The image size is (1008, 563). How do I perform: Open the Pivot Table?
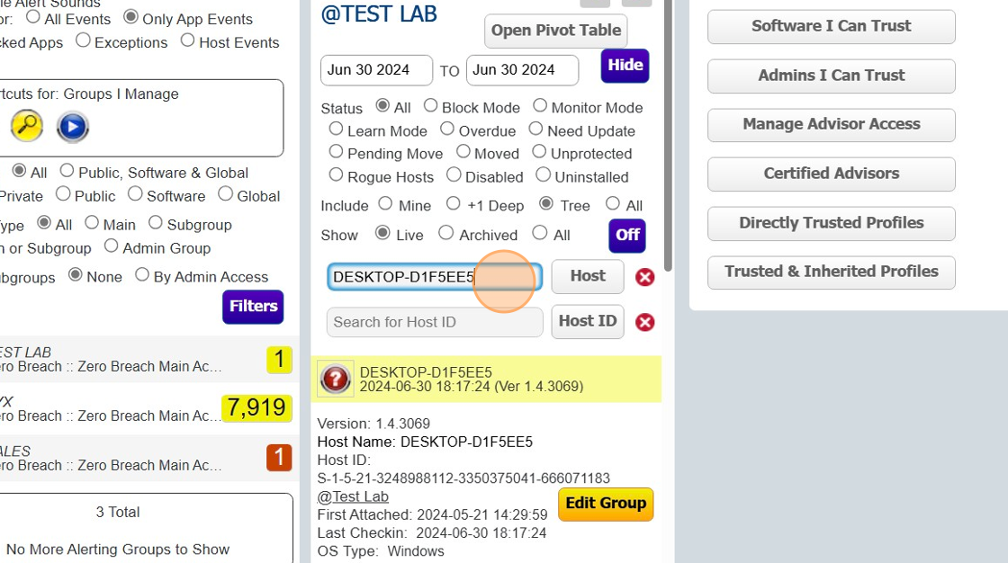(555, 31)
